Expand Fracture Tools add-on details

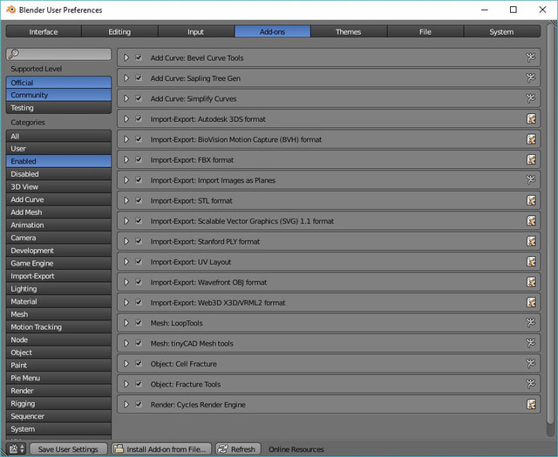pyautogui.click(x=126, y=384)
